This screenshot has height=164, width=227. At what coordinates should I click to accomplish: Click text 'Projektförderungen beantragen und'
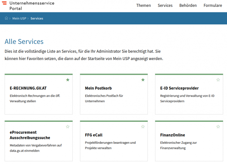tap(110, 142)
